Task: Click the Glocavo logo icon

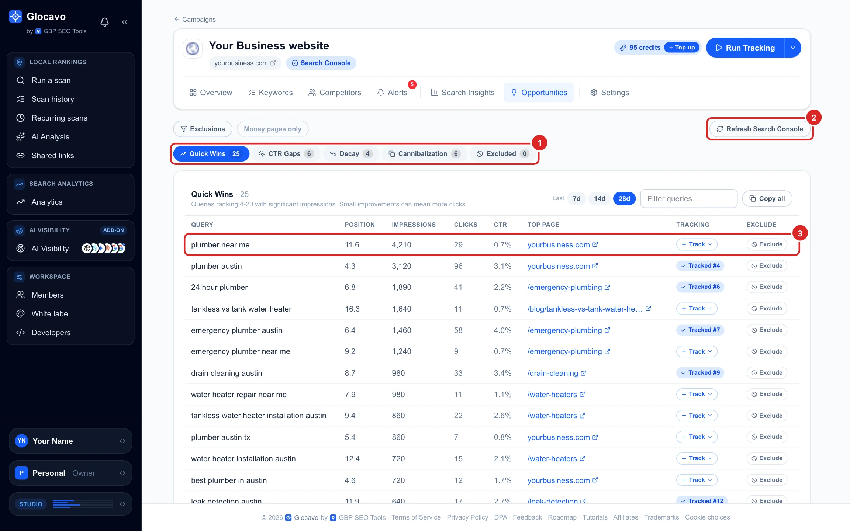Action: [x=15, y=17]
